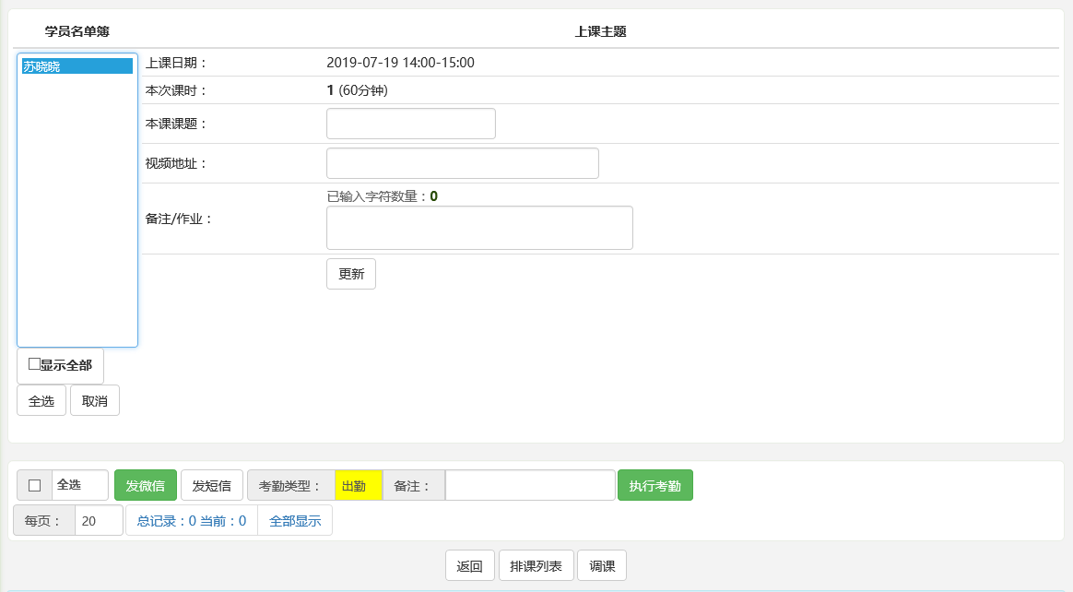Check the 全选 checkbox in the attendance bar
The image size is (1073, 592).
point(35,485)
